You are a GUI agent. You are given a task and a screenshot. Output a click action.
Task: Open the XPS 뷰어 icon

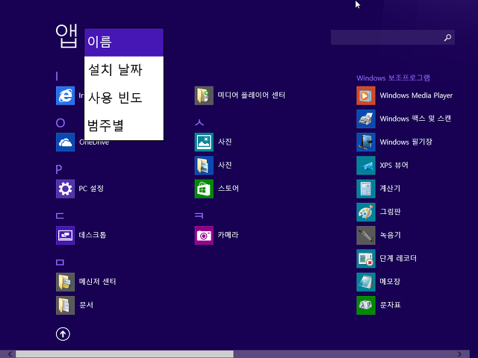click(366, 166)
